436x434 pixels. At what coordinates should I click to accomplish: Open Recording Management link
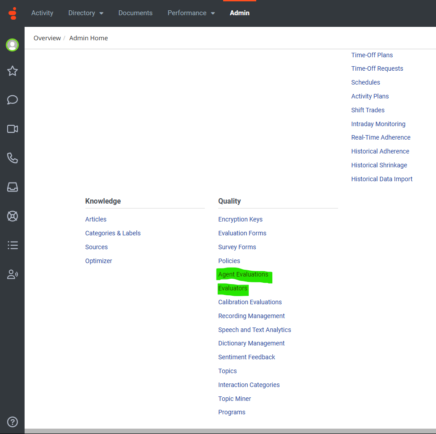pos(251,316)
